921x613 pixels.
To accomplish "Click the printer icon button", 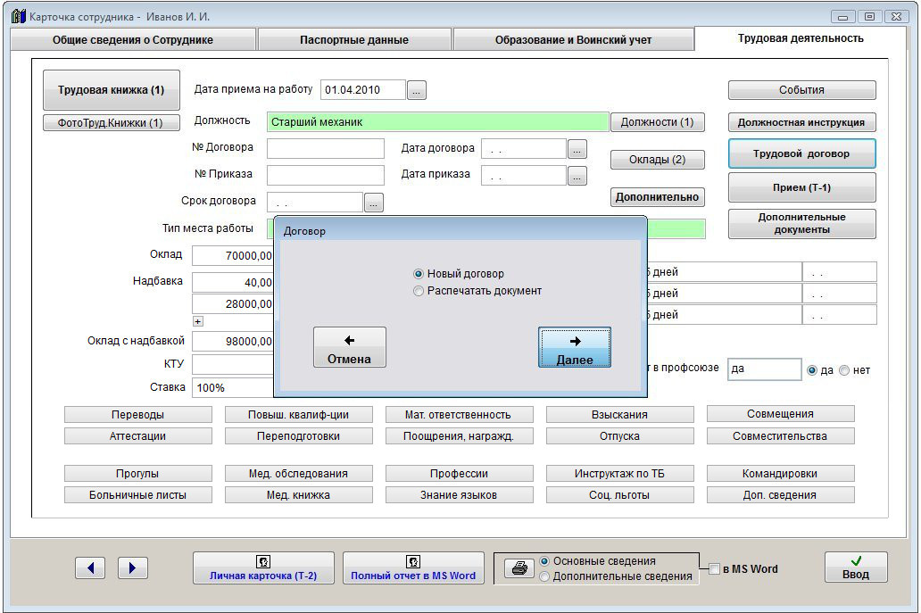I will [517, 568].
